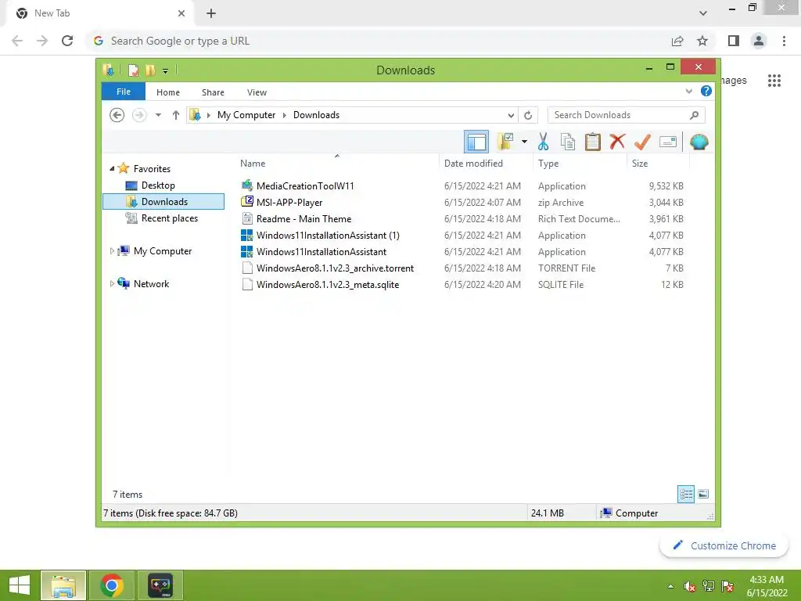Click the Copy icon in toolbar
Viewport: 801px width, 601px height.
tap(568, 142)
